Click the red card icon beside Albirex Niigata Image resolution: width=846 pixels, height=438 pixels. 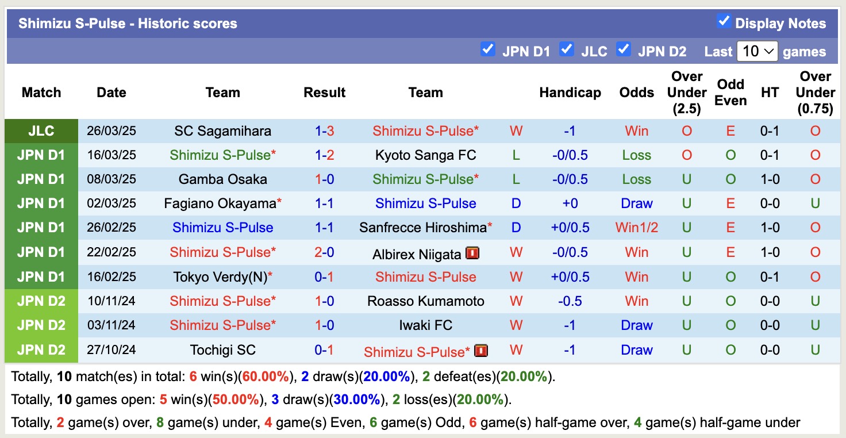tap(472, 252)
